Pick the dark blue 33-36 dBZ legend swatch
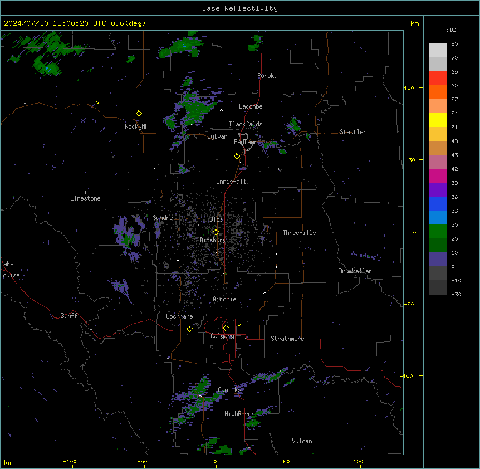Viewport: 480px width, 469px height. pyautogui.click(x=438, y=203)
